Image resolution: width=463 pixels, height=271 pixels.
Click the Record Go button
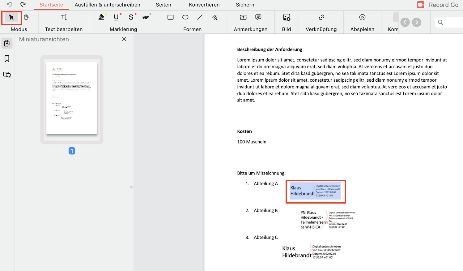click(x=438, y=5)
